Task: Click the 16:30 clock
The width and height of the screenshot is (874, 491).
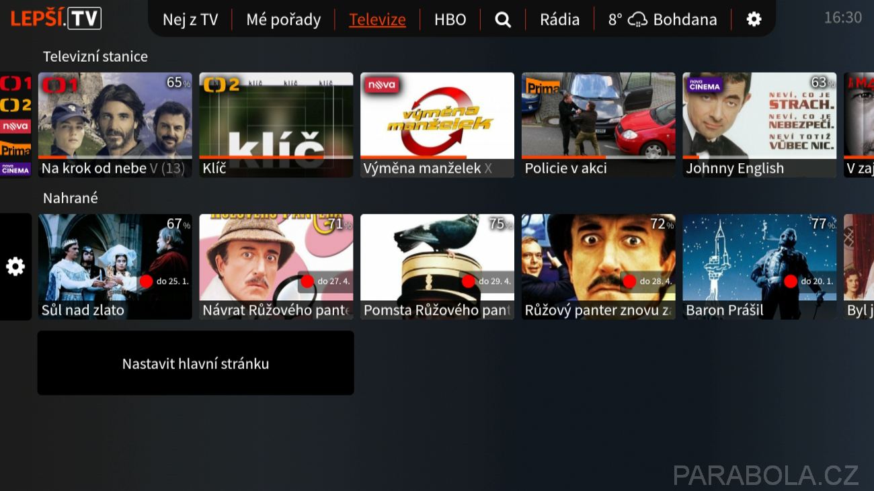Action: coord(843,17)
